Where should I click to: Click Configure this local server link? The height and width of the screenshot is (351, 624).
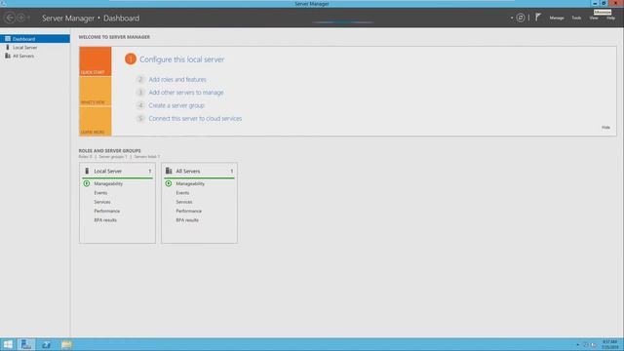click(x=182, y=59)
